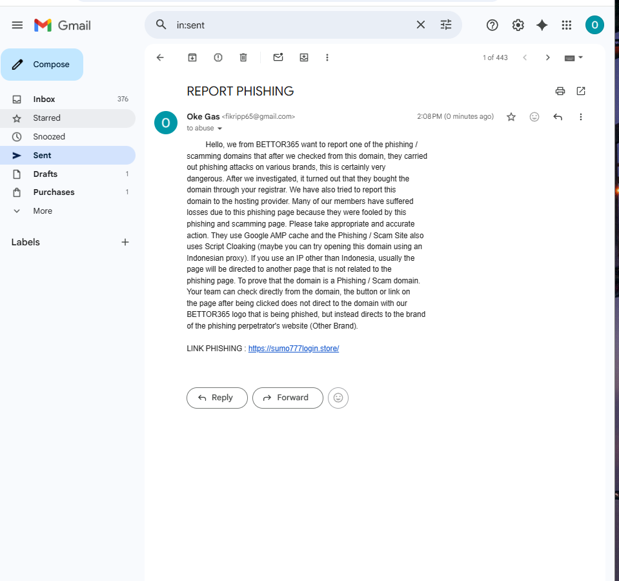The width and height of the screenshot is (619, 581).
Task: Open the email in new window
Action: tap(581, 91)
